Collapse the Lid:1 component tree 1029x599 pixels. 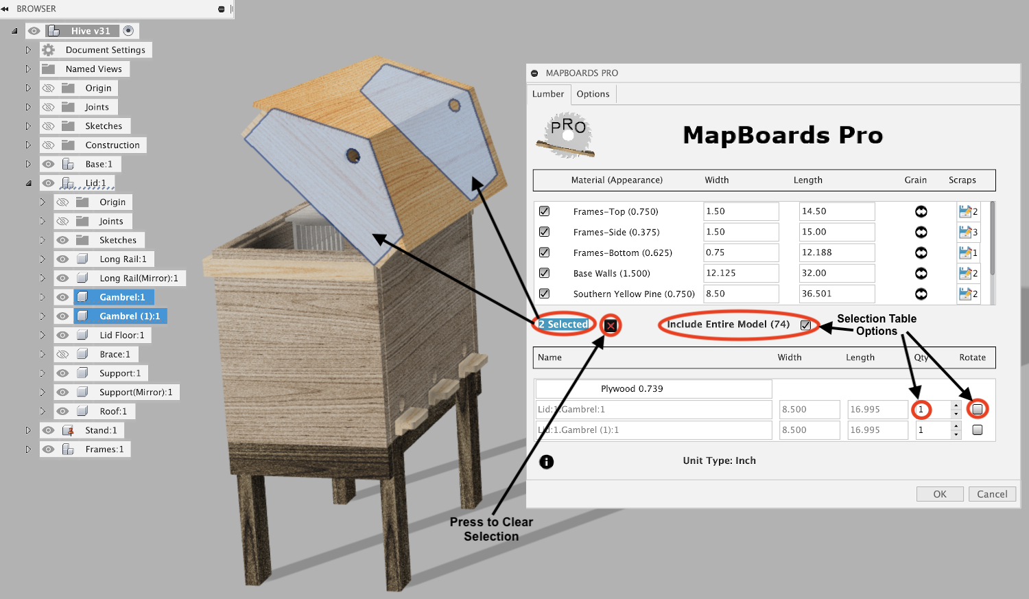tap(28, 183)
